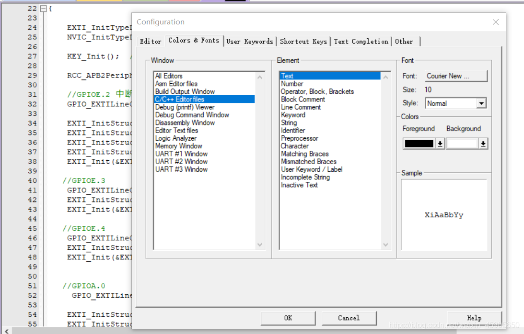Open the User Keywords tab
Image resolution: width=524 pixels, height=334 pixels.
point(250,41)
